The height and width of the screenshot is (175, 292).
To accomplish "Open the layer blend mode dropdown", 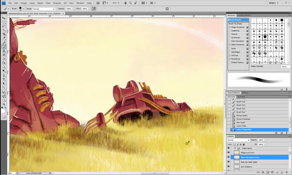I will coord(238,140).
